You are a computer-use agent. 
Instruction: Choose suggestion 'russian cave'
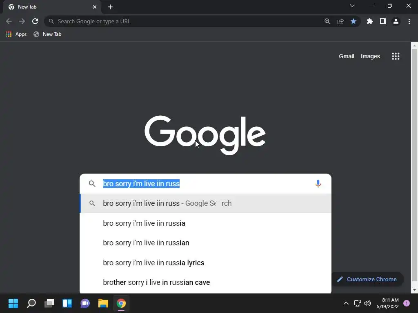[x=206, y=282]
